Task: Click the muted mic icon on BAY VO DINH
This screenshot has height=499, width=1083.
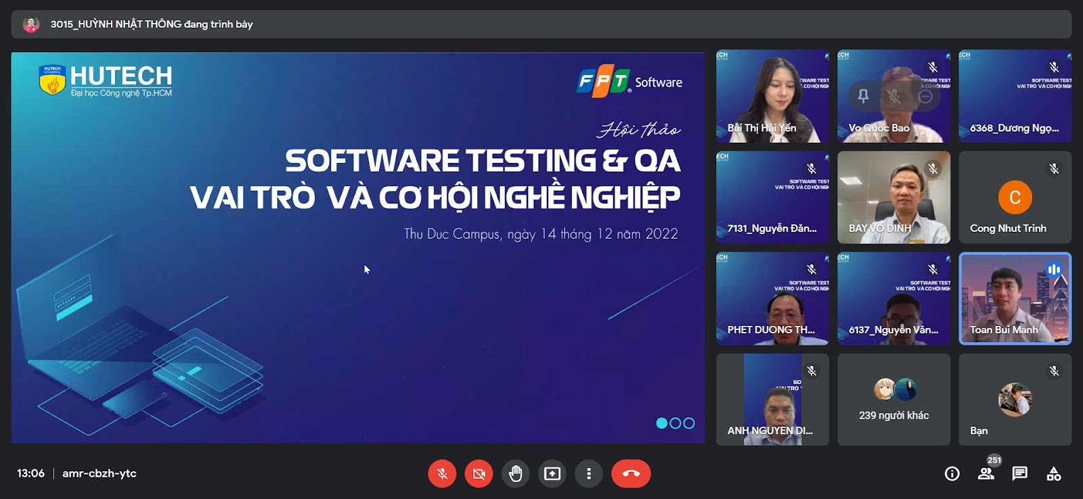Action: pos(933,168)
